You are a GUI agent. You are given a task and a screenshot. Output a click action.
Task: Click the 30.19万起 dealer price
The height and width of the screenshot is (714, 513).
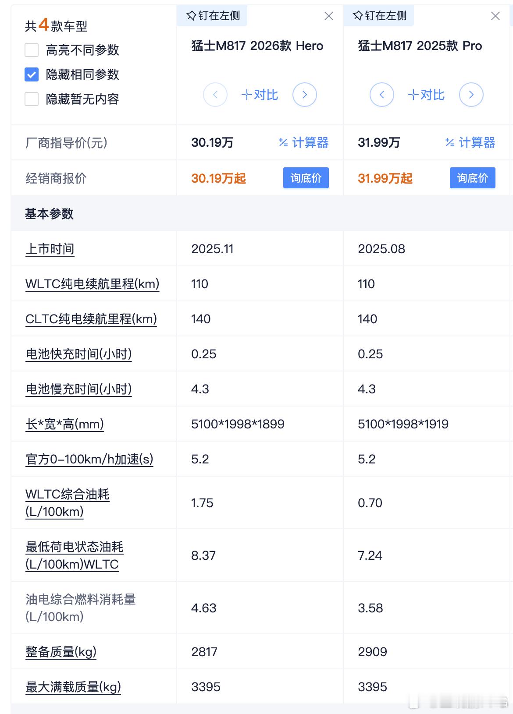[218, 178]
